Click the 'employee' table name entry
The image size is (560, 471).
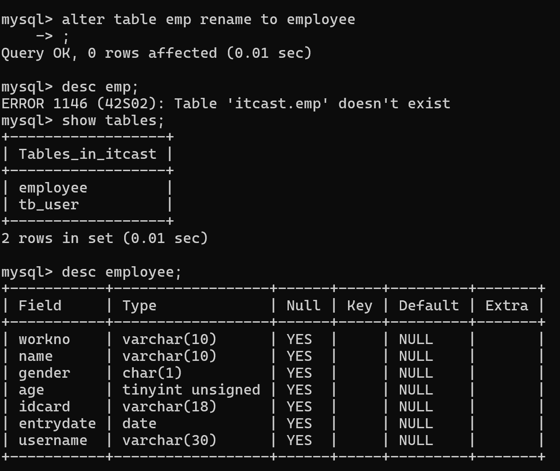click(53, 187)
